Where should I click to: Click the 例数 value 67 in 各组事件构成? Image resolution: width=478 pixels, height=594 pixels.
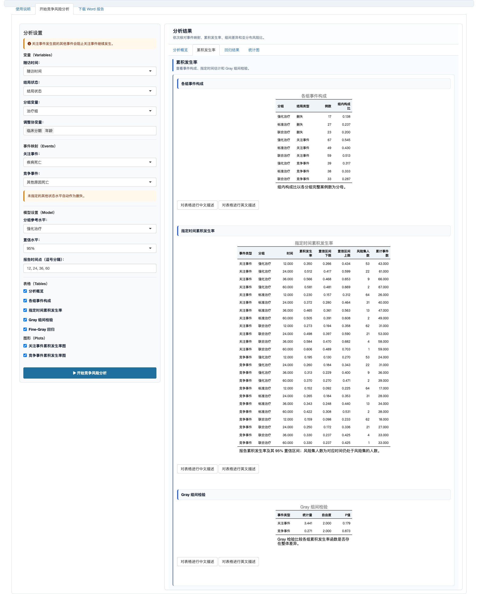click(329, 140)
